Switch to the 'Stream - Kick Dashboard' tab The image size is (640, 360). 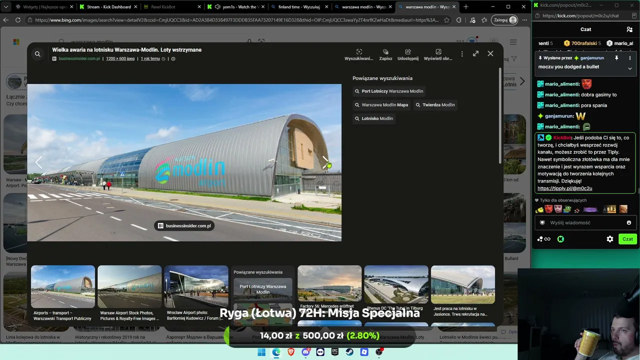point(108,7)
